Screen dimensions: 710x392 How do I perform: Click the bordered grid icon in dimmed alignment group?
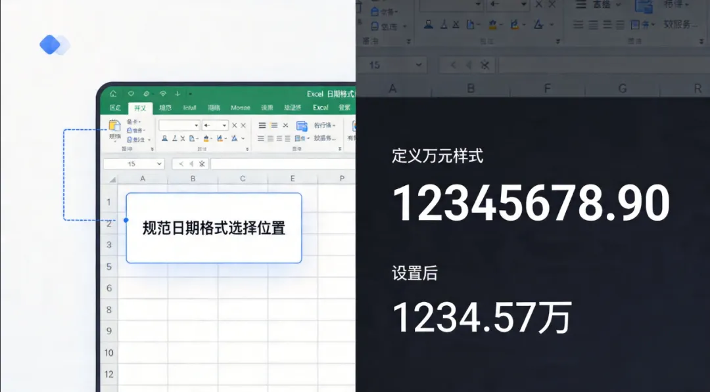pos(635,24)
